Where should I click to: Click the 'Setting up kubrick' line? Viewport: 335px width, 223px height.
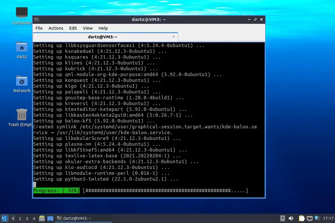(x=95, y=69)
